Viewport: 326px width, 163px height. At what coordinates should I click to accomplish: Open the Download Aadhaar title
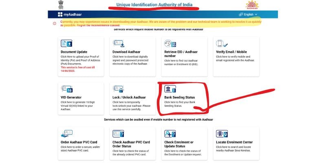[126, 52]
